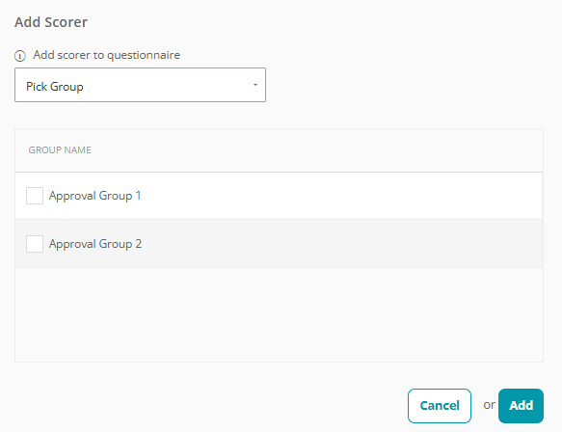
Task: Click the Cancel button
Action: tap(440, 406)
